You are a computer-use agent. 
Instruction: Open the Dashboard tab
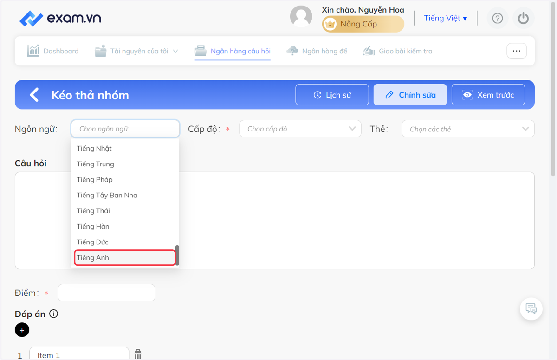pyautogui.click(x=53, y=51)
